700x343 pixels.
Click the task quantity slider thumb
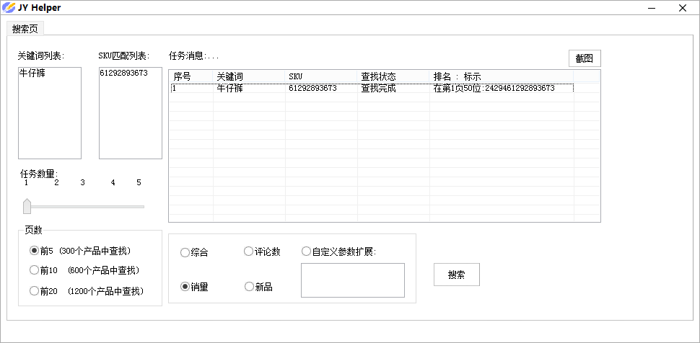coord(27,206)
